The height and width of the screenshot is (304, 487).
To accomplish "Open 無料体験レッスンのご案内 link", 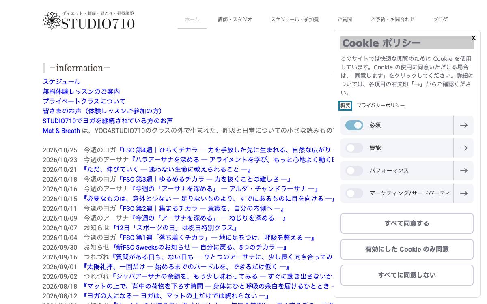I will click(81, 92).
